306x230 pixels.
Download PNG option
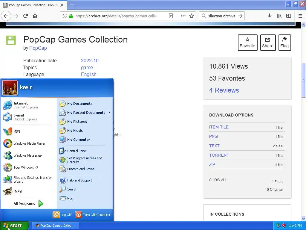[213, 136]
